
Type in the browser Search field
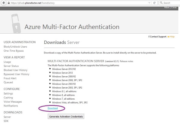[171, 3]
